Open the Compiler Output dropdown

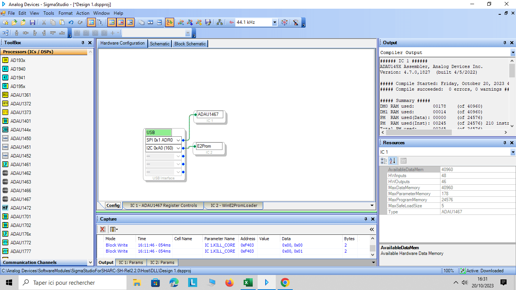click(x=513, y=52)
